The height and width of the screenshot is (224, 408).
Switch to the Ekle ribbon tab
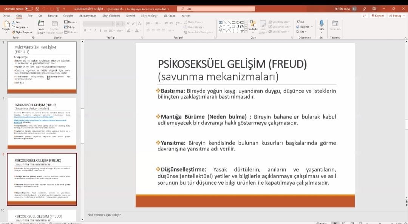[30, 16]
